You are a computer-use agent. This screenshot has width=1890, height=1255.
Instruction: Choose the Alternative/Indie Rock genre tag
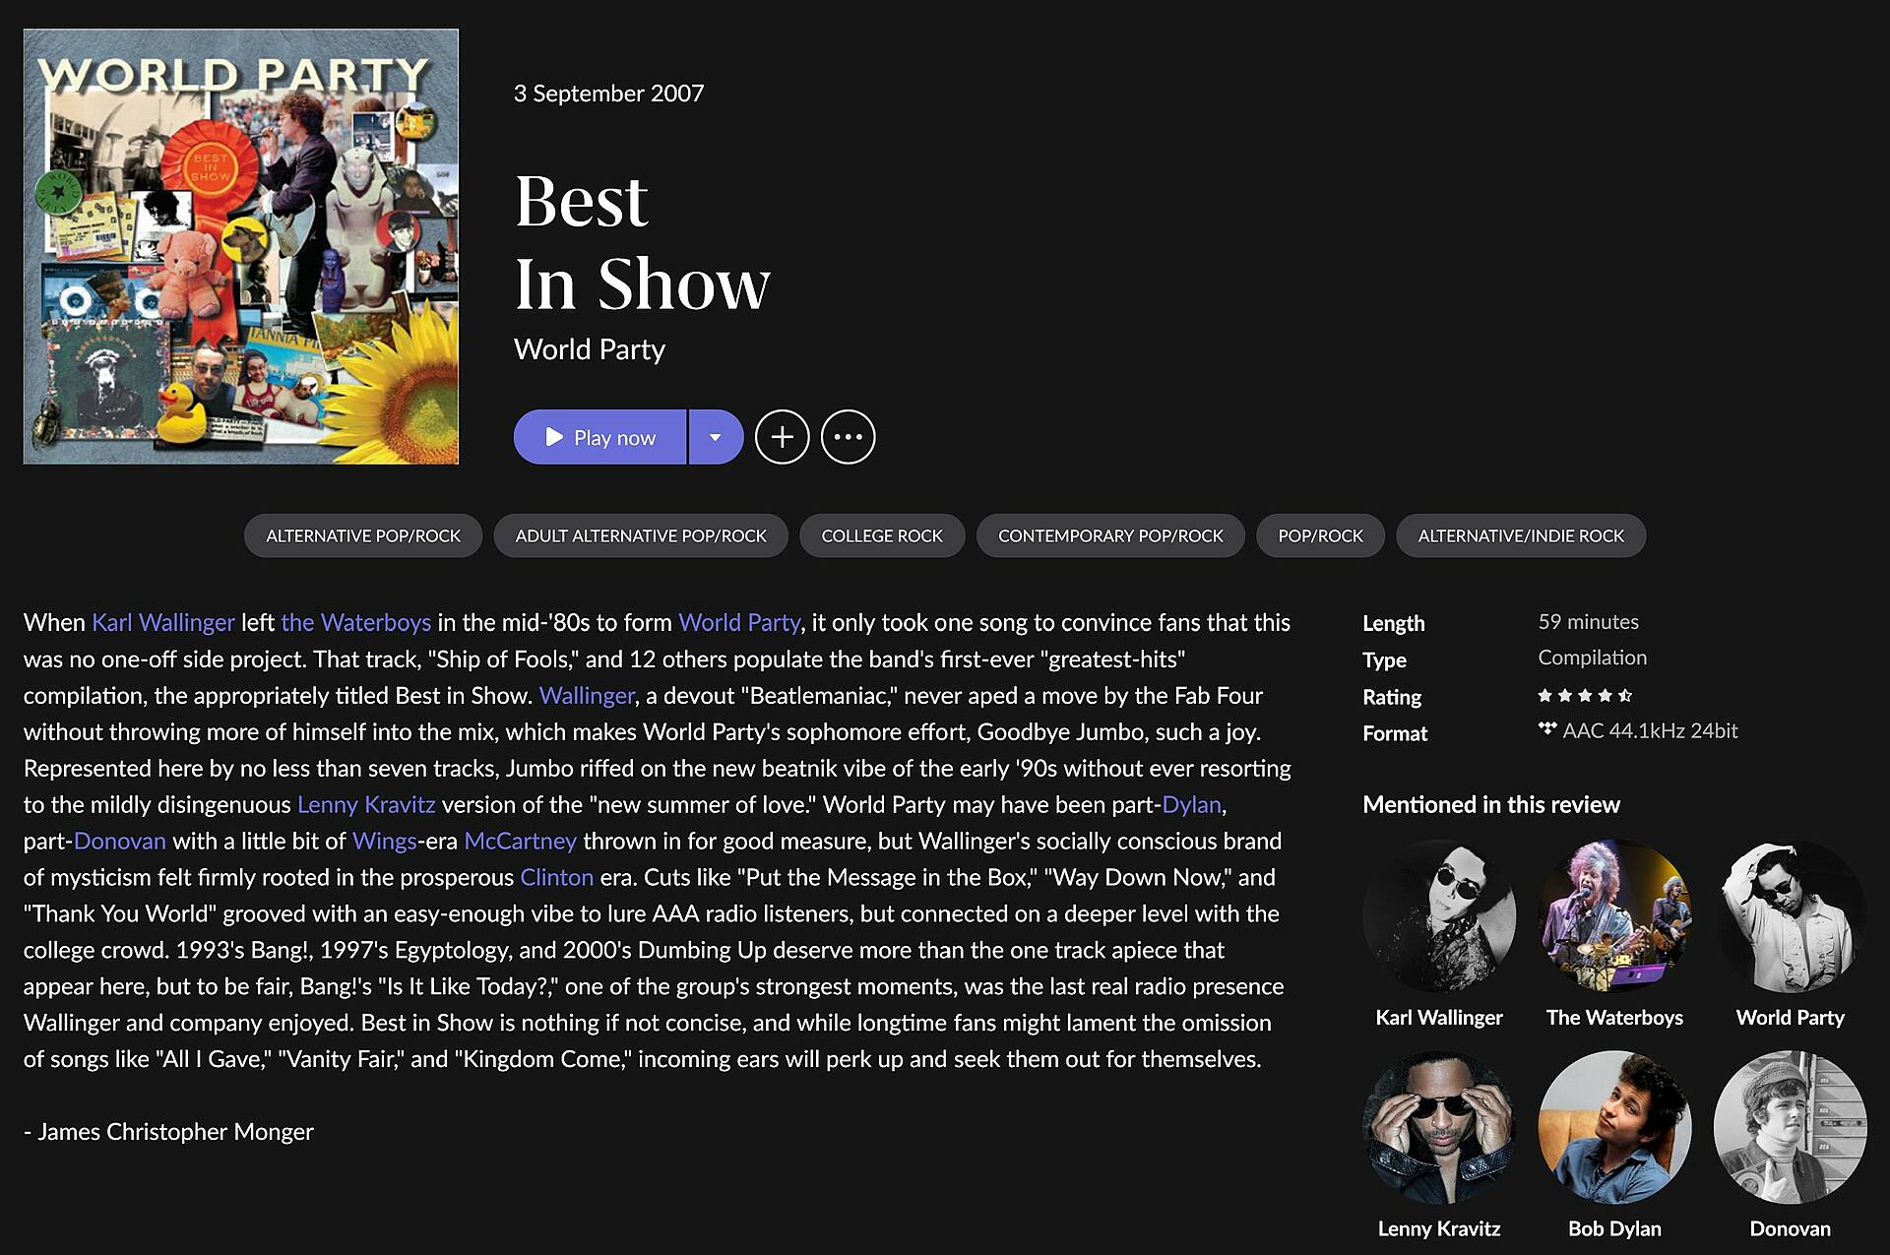click(1521, 535)
